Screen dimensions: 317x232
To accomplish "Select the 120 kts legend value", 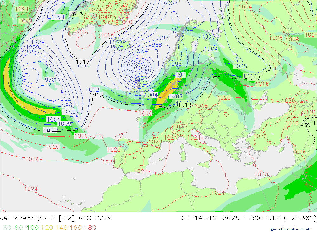I will click(47, 228).
